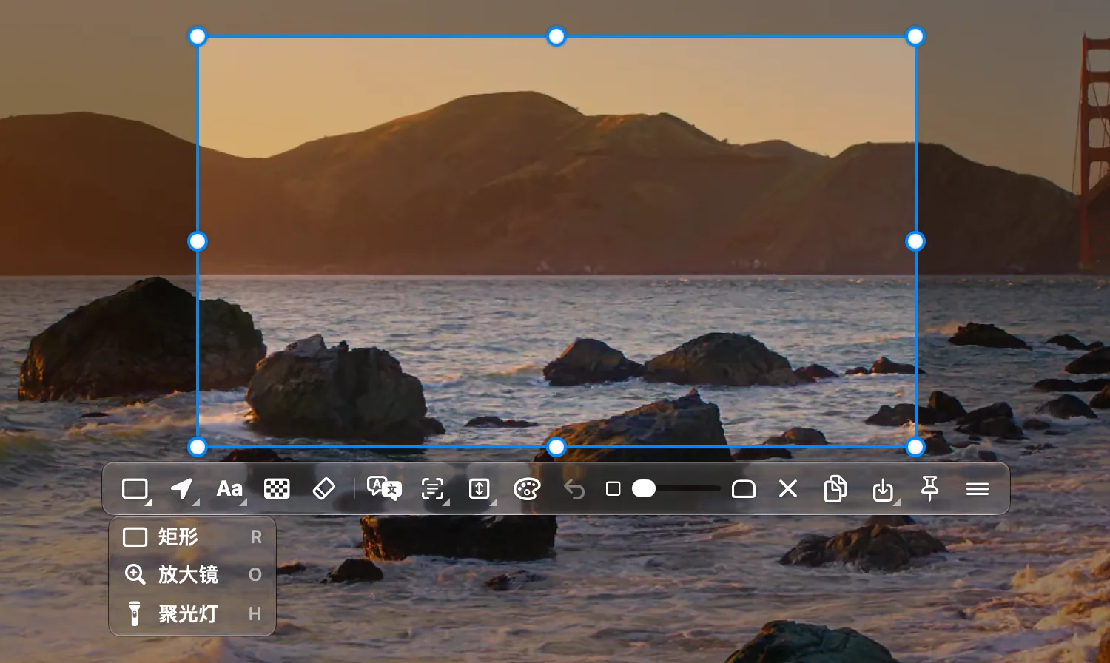Start scrolling long screenshot capture
The height and width of the screenshot is (663, 1110).
point(480,489)
